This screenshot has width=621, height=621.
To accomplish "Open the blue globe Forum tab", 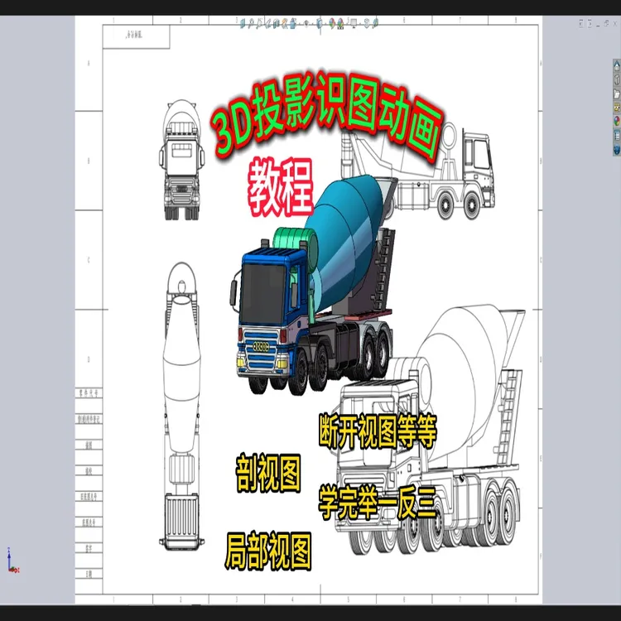I will point(617,150).
